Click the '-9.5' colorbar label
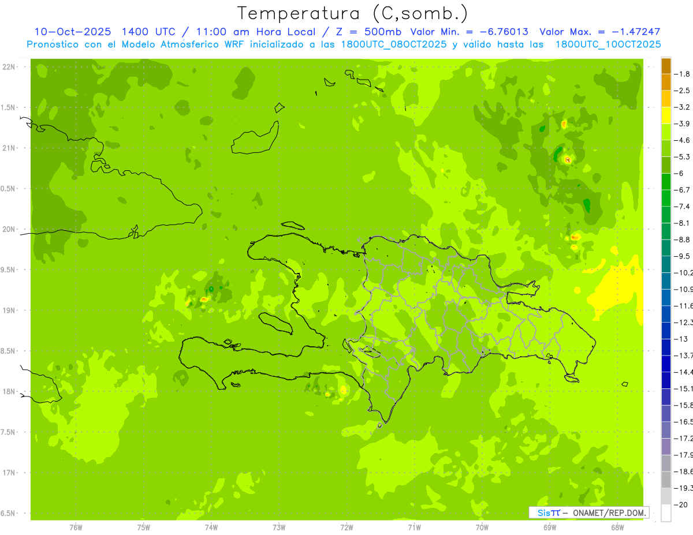 683,256
